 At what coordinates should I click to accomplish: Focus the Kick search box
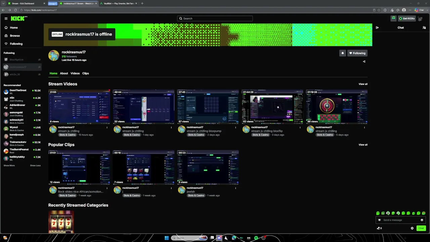coord(215,18)
